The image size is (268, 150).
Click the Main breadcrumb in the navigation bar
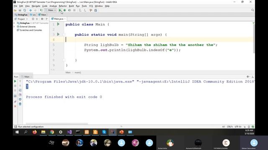[42, 15]
